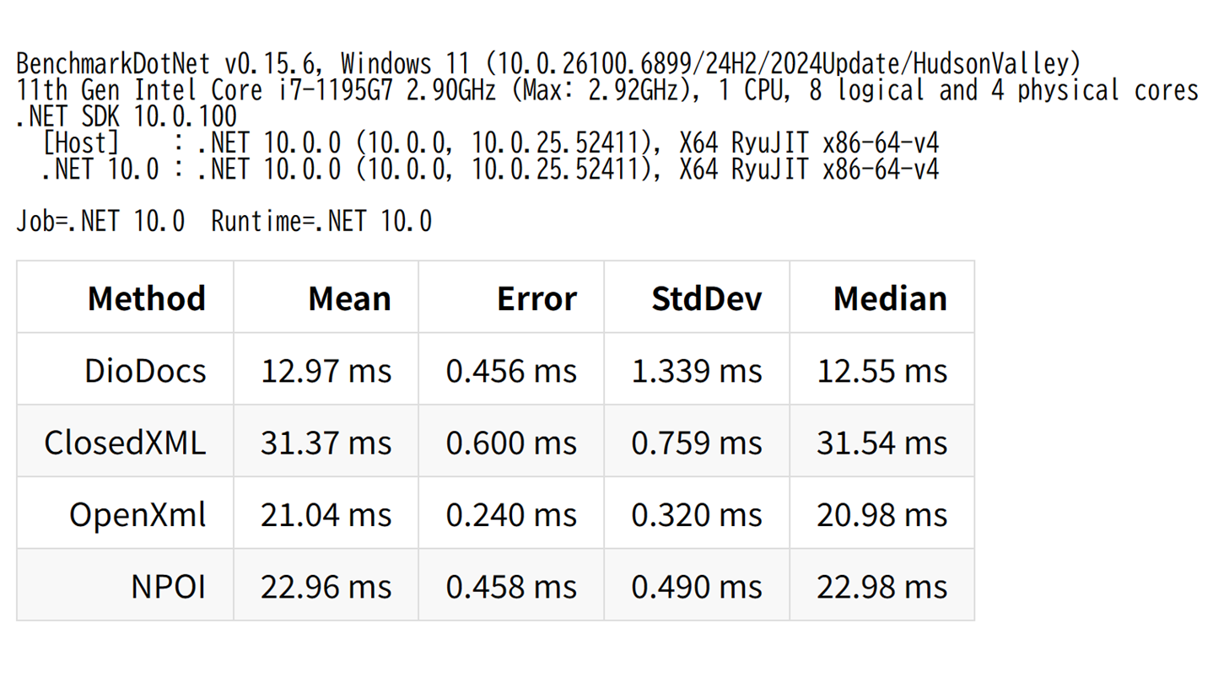Click the StdDev column header
This screenshot has height=682, width=1213.
point(707,298)
